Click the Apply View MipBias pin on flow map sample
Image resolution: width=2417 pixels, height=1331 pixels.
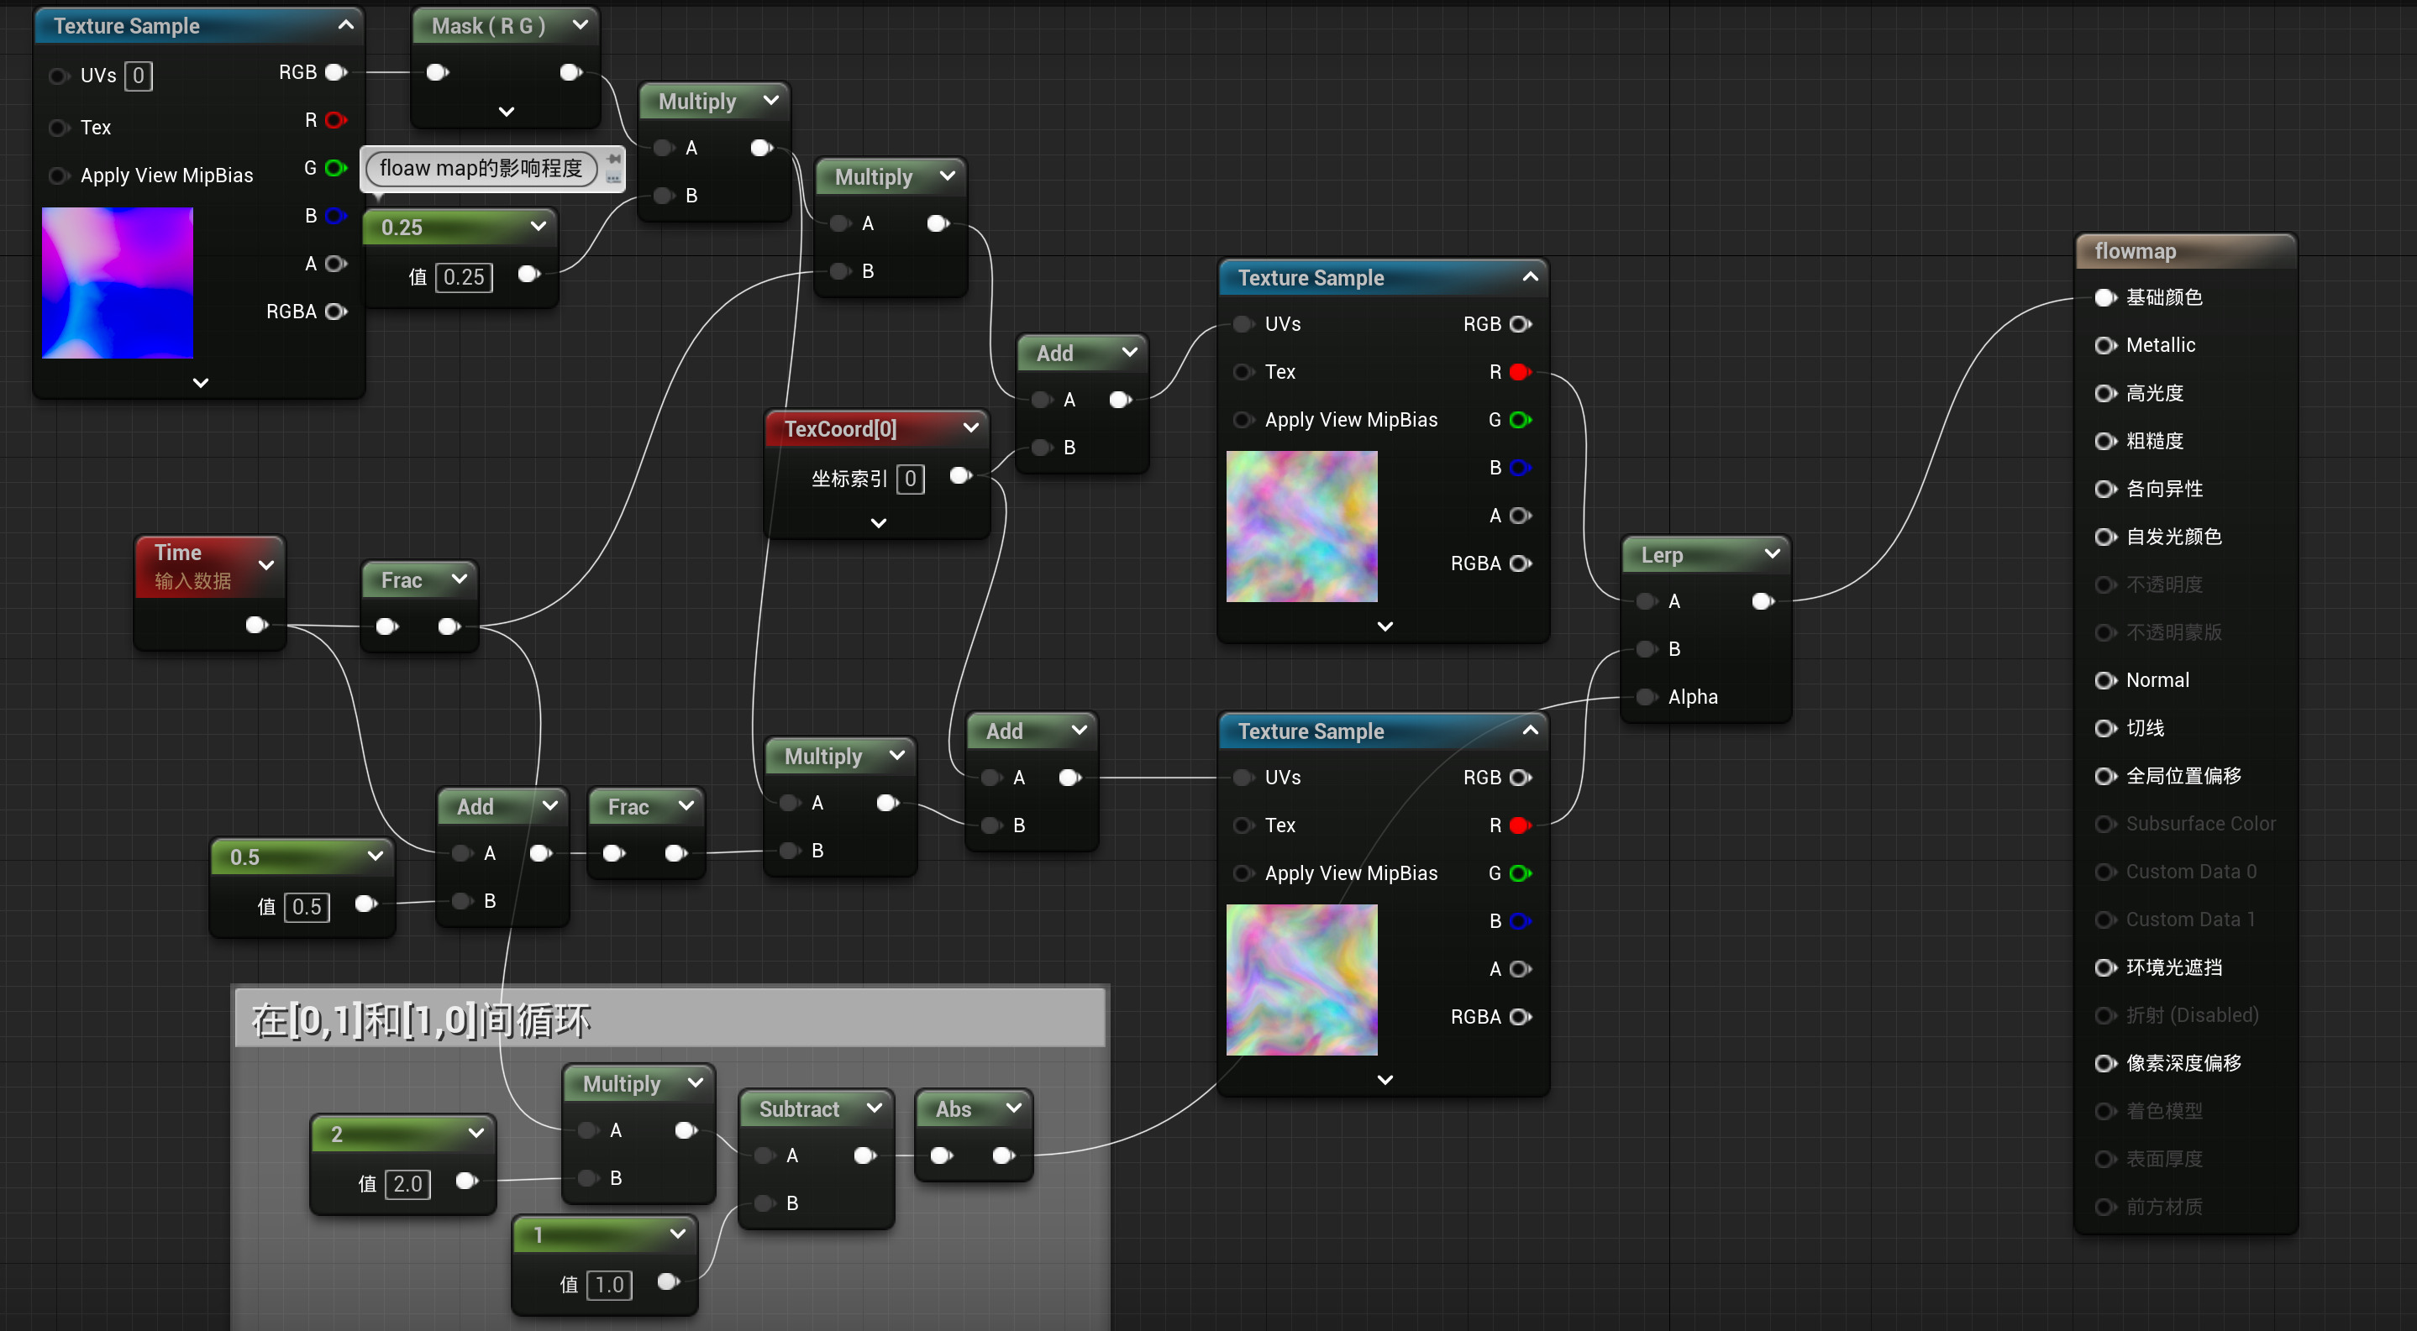[x=58, y=176]
